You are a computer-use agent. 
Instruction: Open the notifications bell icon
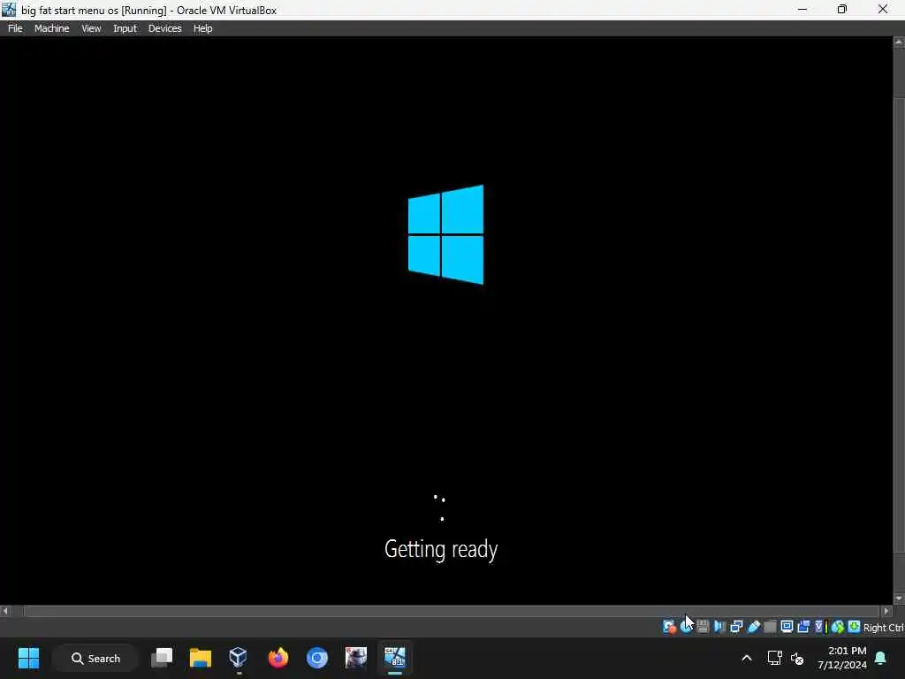(x=881, y=658)
